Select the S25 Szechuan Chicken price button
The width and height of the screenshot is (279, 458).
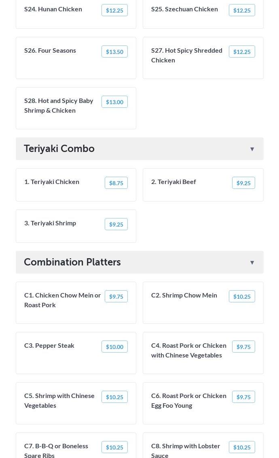point(242,10)
